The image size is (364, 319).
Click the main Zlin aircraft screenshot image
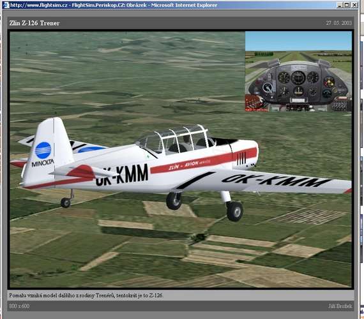point(181,159)
